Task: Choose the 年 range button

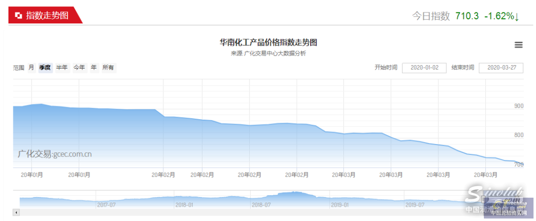Action: tap(93, 68)
